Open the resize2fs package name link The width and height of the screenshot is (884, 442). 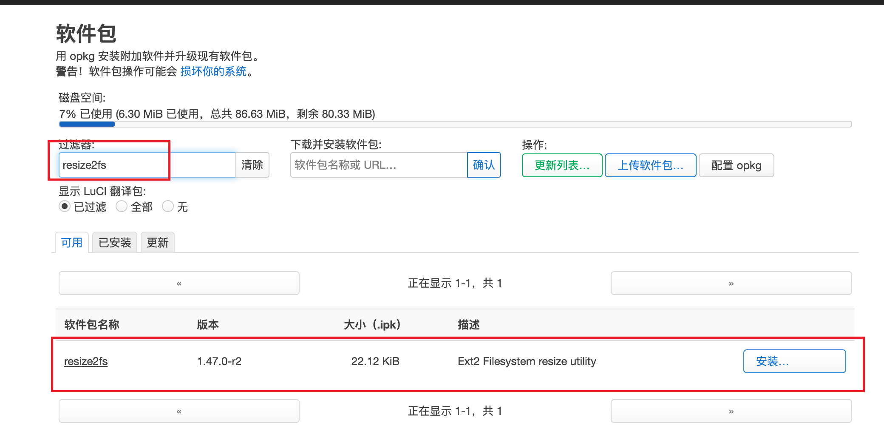[x=86, y=361]
